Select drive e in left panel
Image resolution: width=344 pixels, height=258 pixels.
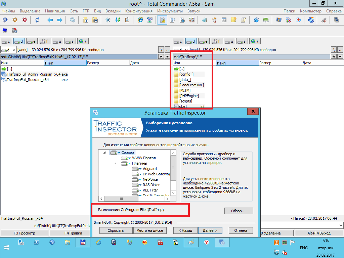click(x=32, y=41)
